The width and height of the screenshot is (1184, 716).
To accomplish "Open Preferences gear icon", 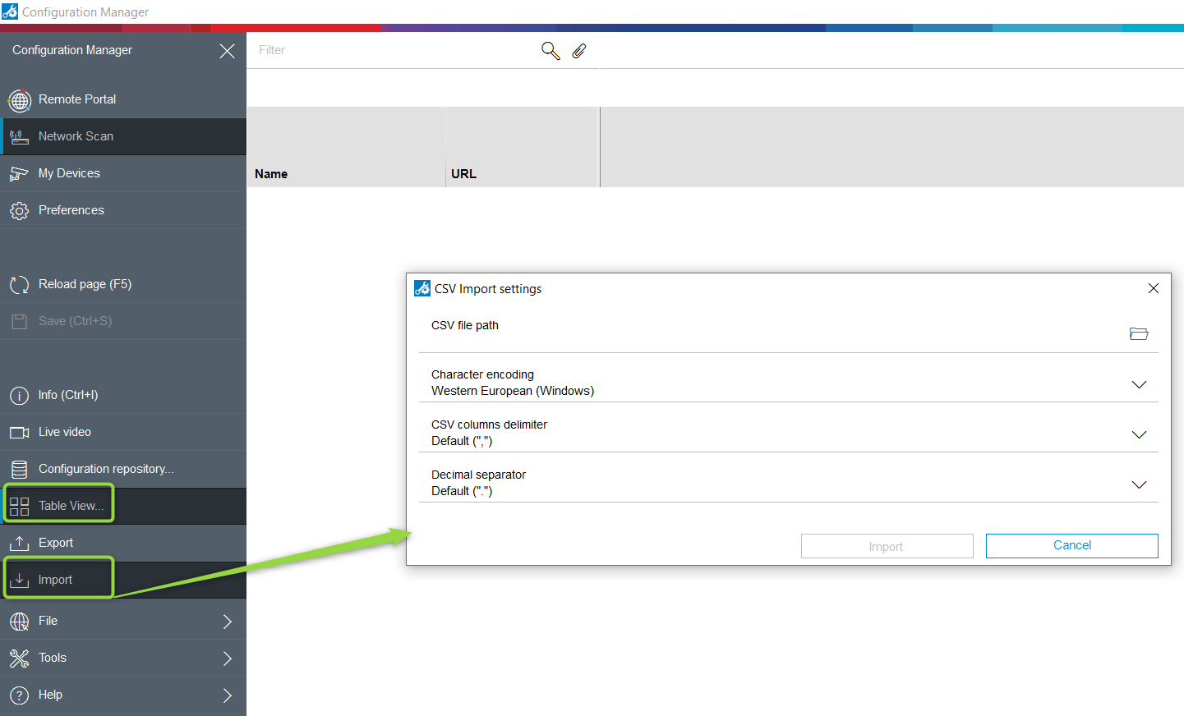I will coord(19,211).
